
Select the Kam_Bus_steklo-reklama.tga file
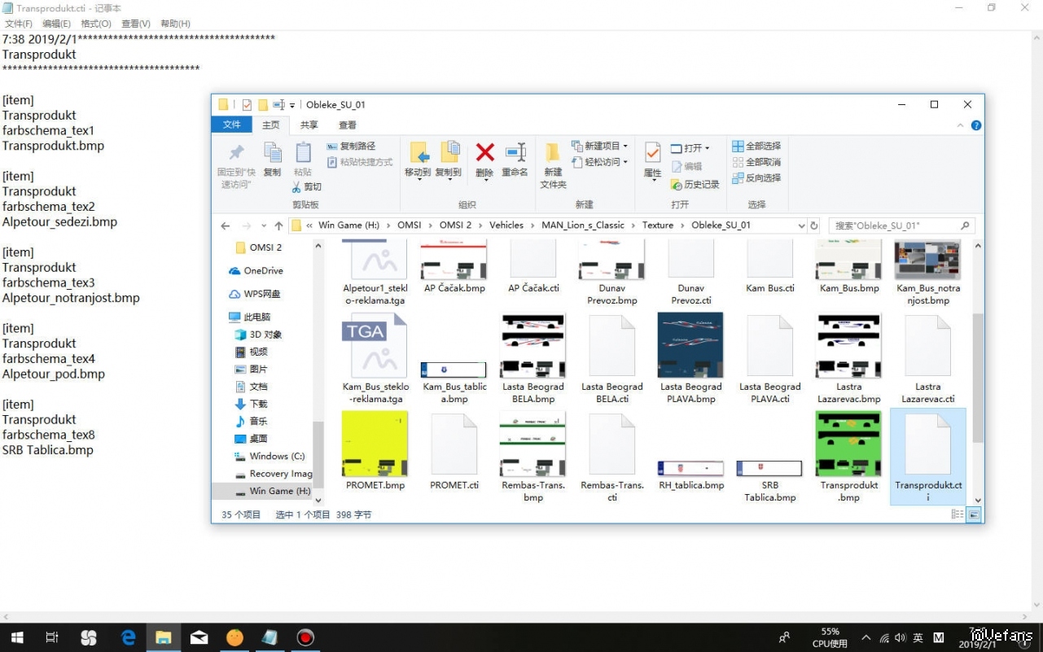tap(374, 358)
